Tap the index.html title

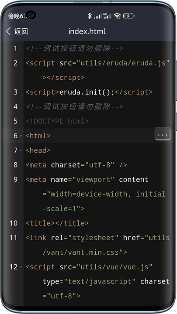coord(87,31)
